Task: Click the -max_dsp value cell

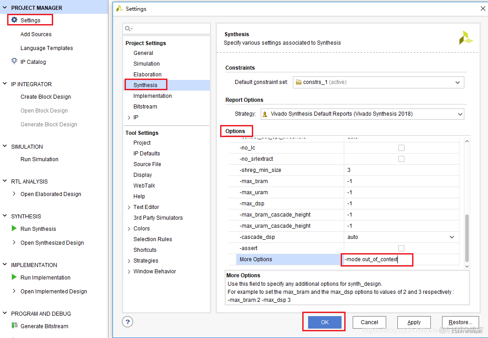Action: coord(401,204)
